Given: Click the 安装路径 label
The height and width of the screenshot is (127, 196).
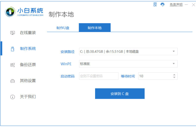Looking at the screenshot, I should pyautogui.click(x=68, y=52).
